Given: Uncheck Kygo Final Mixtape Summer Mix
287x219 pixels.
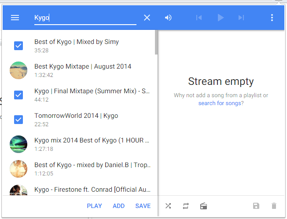Looking at the screenshot, I should [18, 95].
